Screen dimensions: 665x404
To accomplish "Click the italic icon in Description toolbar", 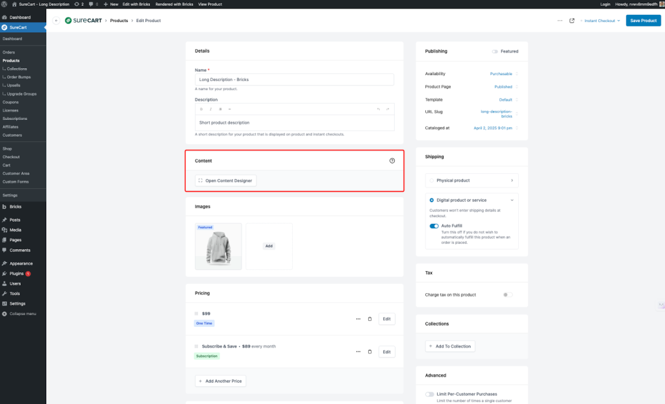I will [x=210, y=109].
